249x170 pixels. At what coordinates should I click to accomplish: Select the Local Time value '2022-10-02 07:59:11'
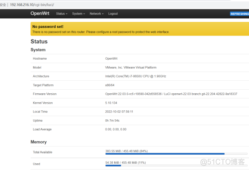[x=119, y=112]
